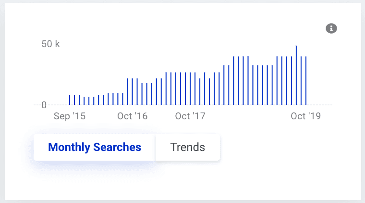The height and width of the screenshot is (203, 365).
Task: Click the leftmost bar in the chart
Action: tap(70, 100)
